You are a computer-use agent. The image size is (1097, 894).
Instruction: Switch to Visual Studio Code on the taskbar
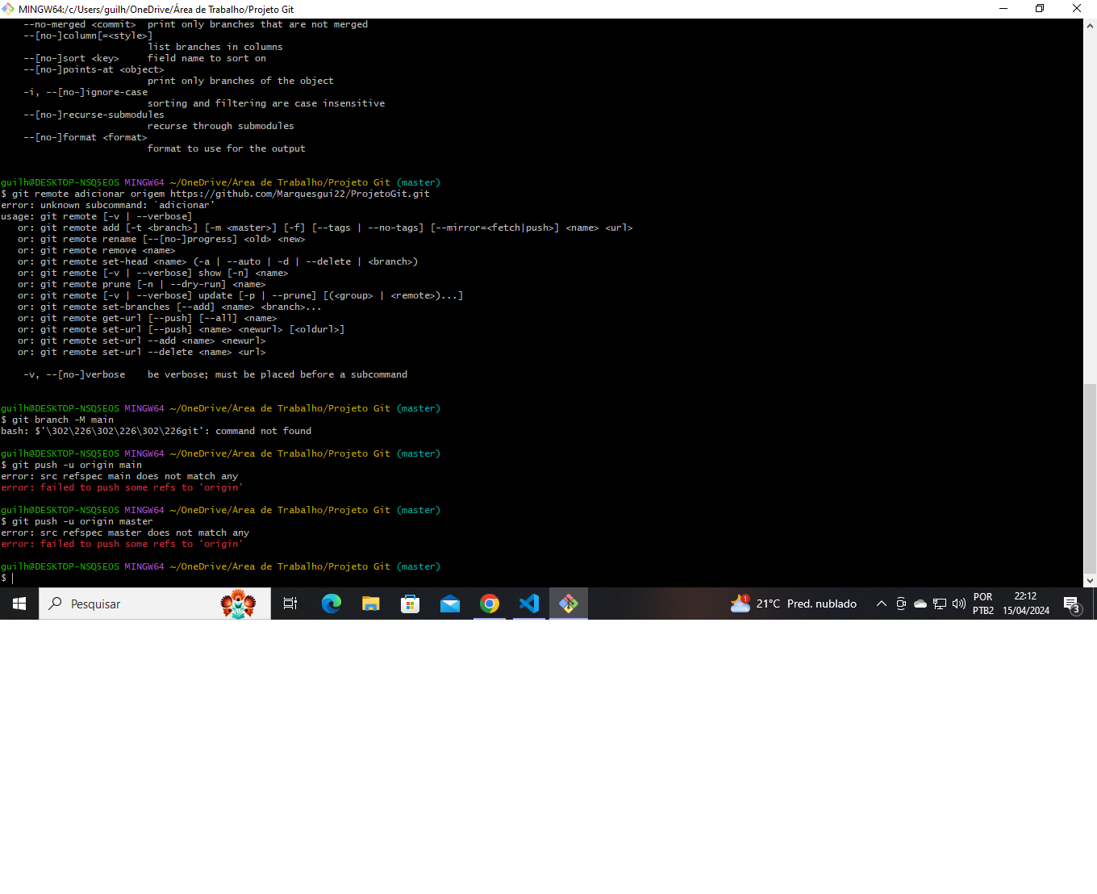point(529,604)
